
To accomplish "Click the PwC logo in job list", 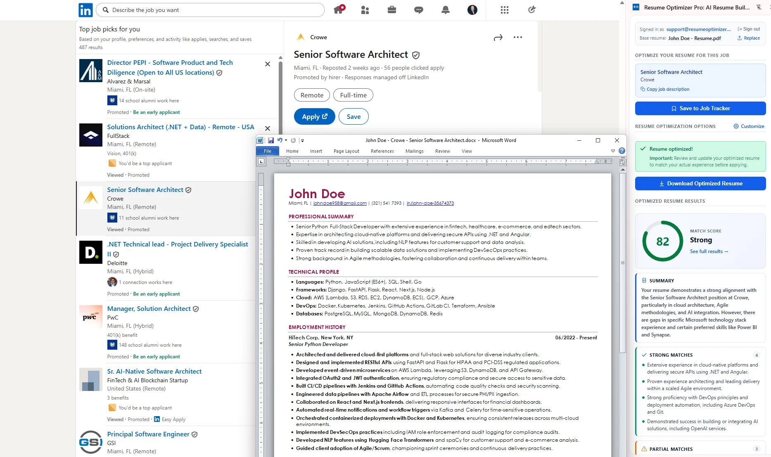I will click(91, 317).
